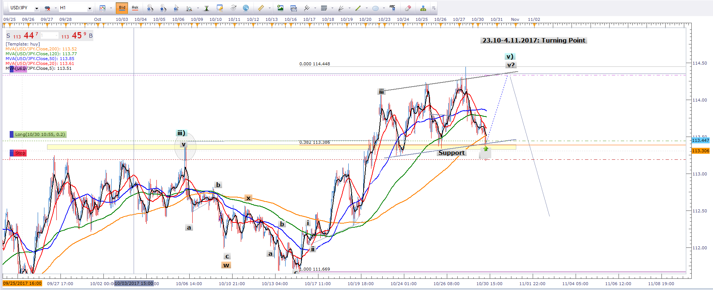This screenshot has width=713, height=290.
Task: Open the USD/JPY symbol dropdown
Action: pyautogui.click(x=37, y=8)
